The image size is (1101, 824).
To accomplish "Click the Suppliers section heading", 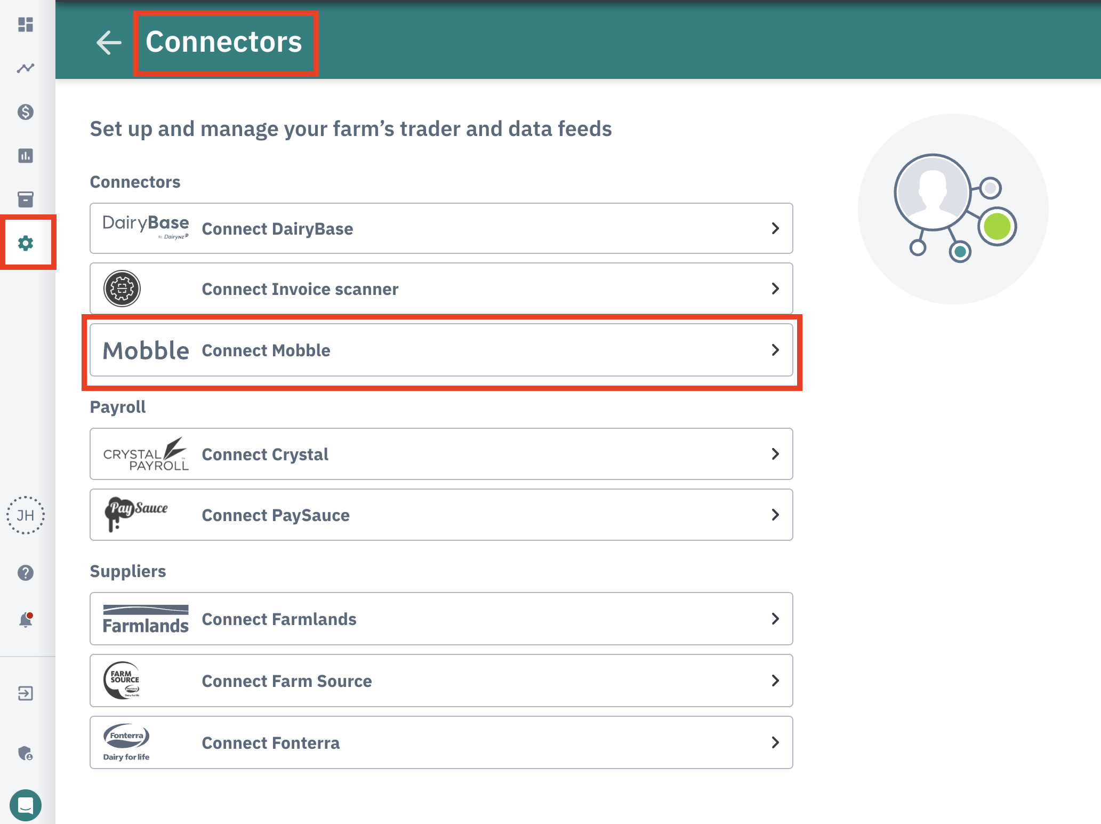I will 128,571.
